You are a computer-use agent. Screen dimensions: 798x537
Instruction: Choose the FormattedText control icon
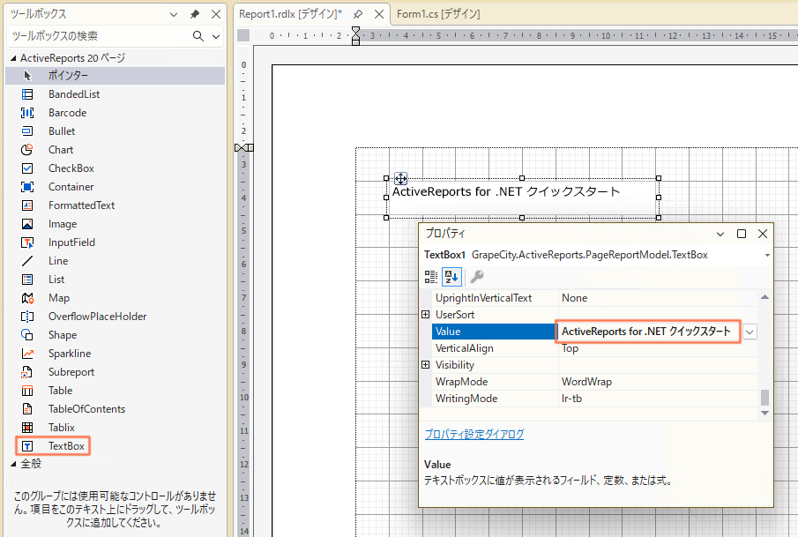point(27,205)
